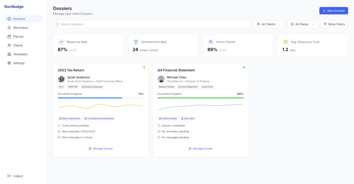Expand the All Clients chevron arrow
Viewport: 354px width, 184px height.
tap(280, 24)
